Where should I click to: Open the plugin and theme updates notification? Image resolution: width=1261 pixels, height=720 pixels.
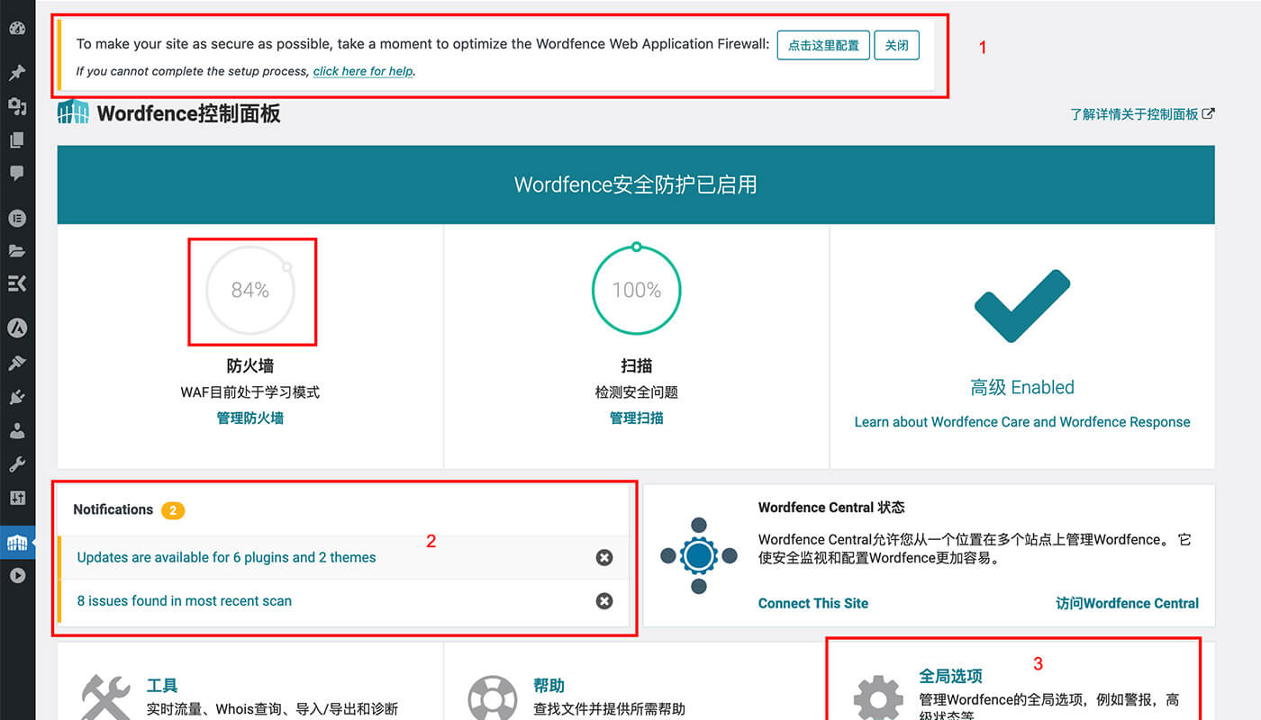pos(226,558)
